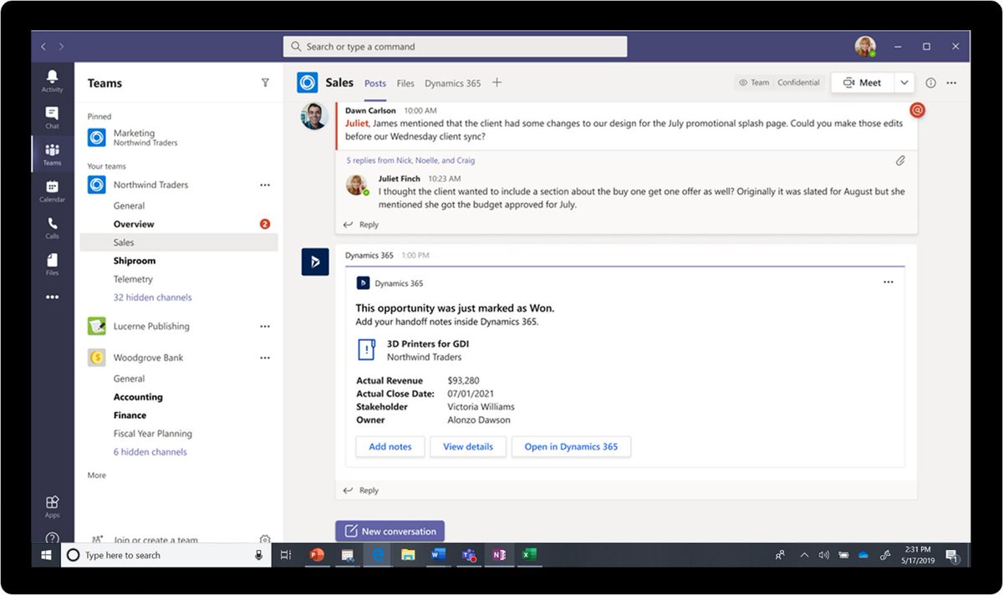Click the paperclip attachment on Dawn's thread
The width and height of the screenshot is (1003, 595).
pos(900,160)
